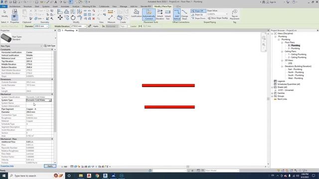Select Change Slope
Image resolution: width=319 pixels, height=179 pixels.
184,14
